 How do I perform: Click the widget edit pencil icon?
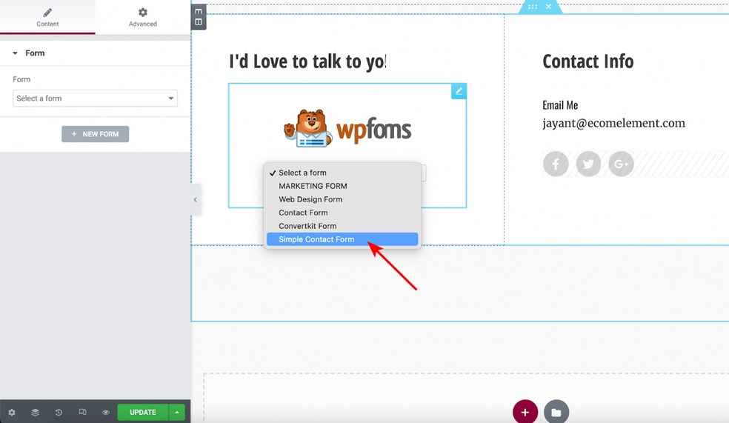pos(459,91)
